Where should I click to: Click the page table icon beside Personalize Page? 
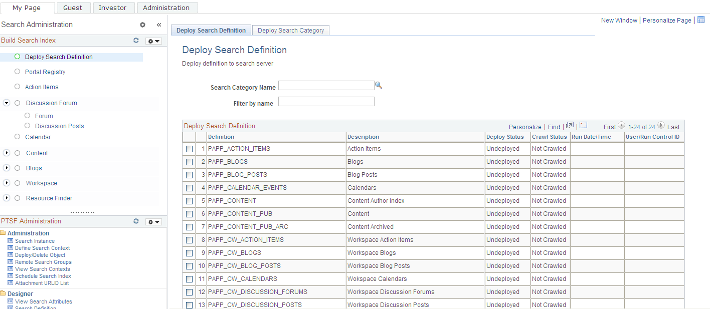(701, 20)
